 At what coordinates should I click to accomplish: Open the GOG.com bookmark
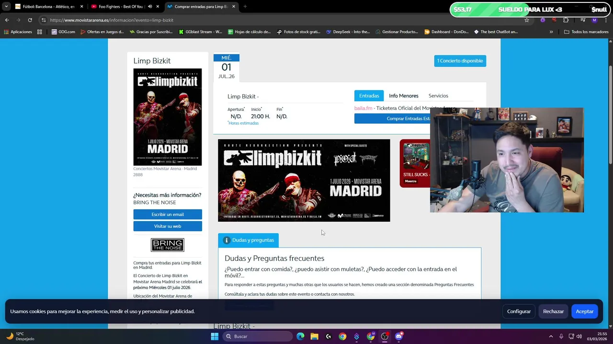coord(63,32)
